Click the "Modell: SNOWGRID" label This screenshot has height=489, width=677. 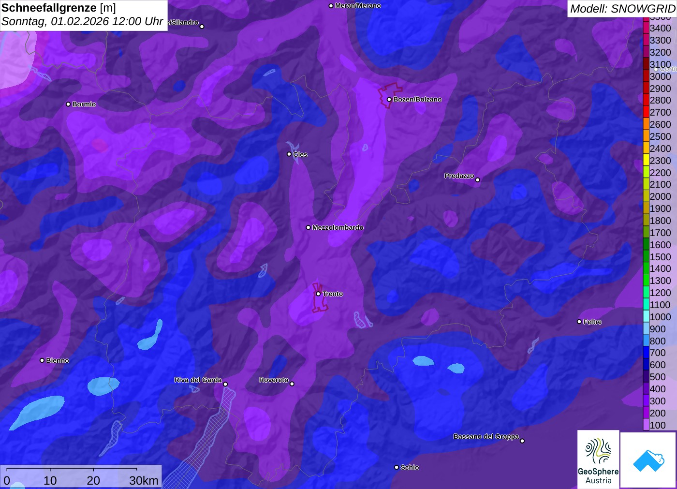pyautogui.click(x=623, y=8)
